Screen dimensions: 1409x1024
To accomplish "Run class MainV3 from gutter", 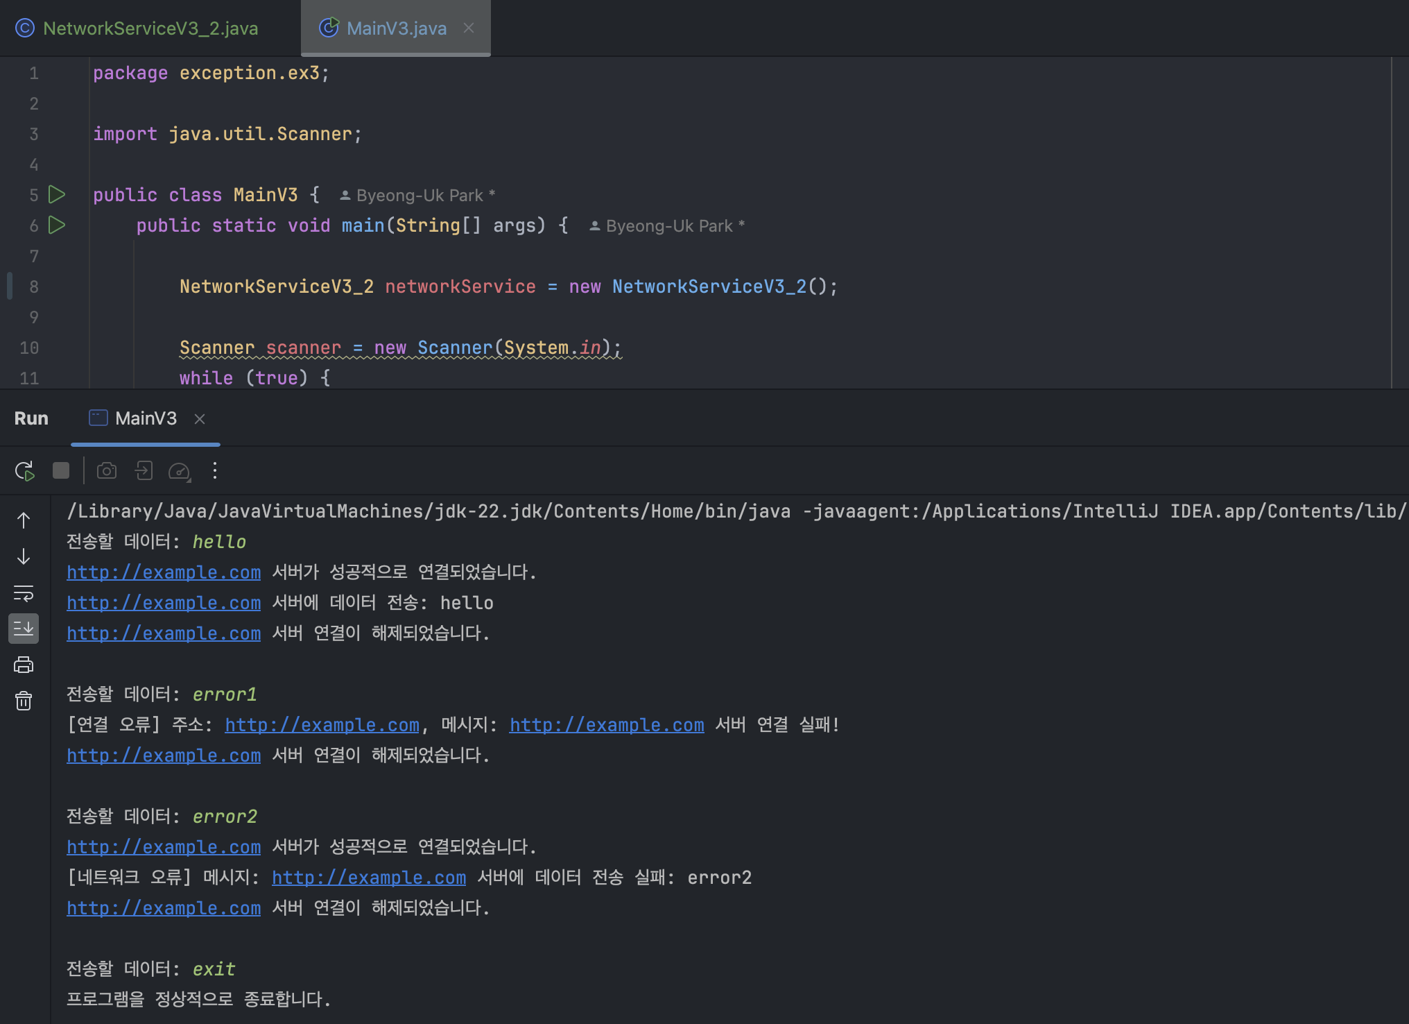I will click(x=57, y=195).
